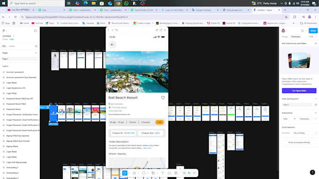
Task: Select the Pen tool in bottom toolbar
Action: pos(153,173)
